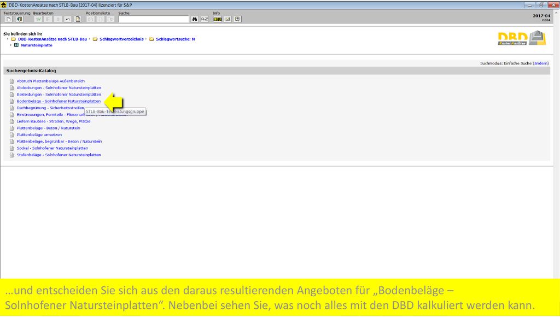Click the folder icon beside Schlagwortsuche: N
The image size is (560, 317).
(x=151, y=39)
